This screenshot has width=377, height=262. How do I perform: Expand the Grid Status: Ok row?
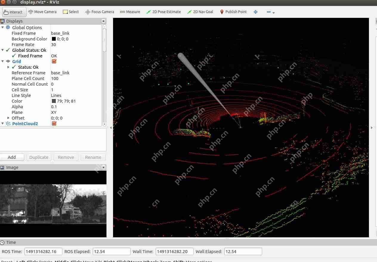pyautogui.click(x=8, y=67)
